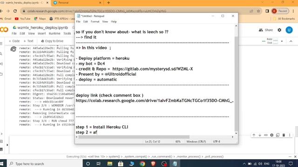Open cell settings gear in cell toolbar
Viewport: 298px width, 167px height.
pyautogui.click(x=272, y=135)
